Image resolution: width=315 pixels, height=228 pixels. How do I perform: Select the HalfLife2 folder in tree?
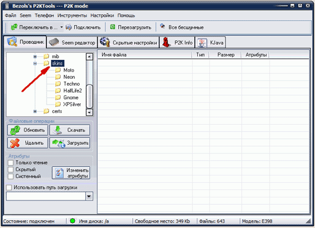[72, 90]
